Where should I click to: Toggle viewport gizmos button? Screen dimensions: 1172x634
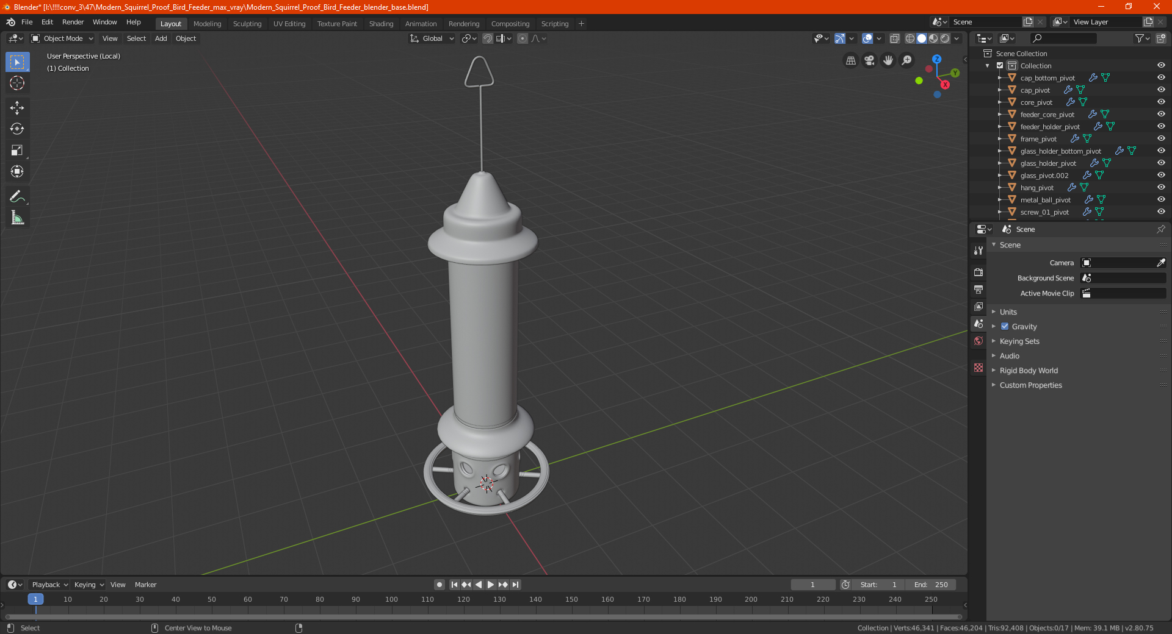pos(840,38)
